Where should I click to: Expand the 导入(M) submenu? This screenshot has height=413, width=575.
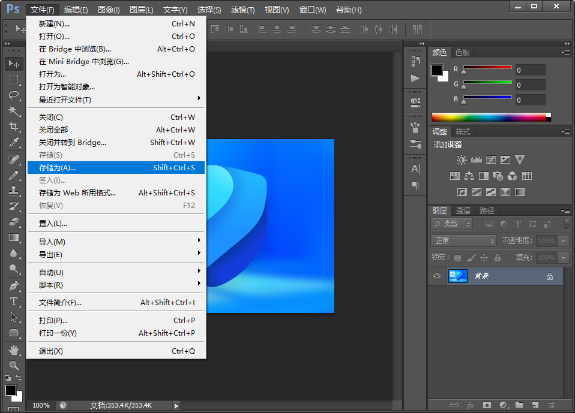(116, 242)
